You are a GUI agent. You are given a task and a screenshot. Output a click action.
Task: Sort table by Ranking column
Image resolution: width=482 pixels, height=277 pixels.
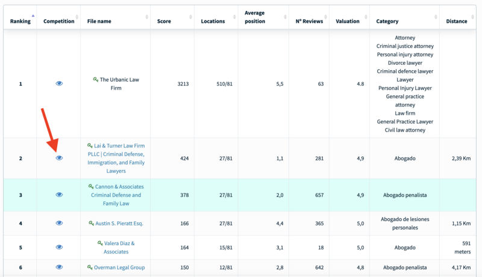pos(20,21)
